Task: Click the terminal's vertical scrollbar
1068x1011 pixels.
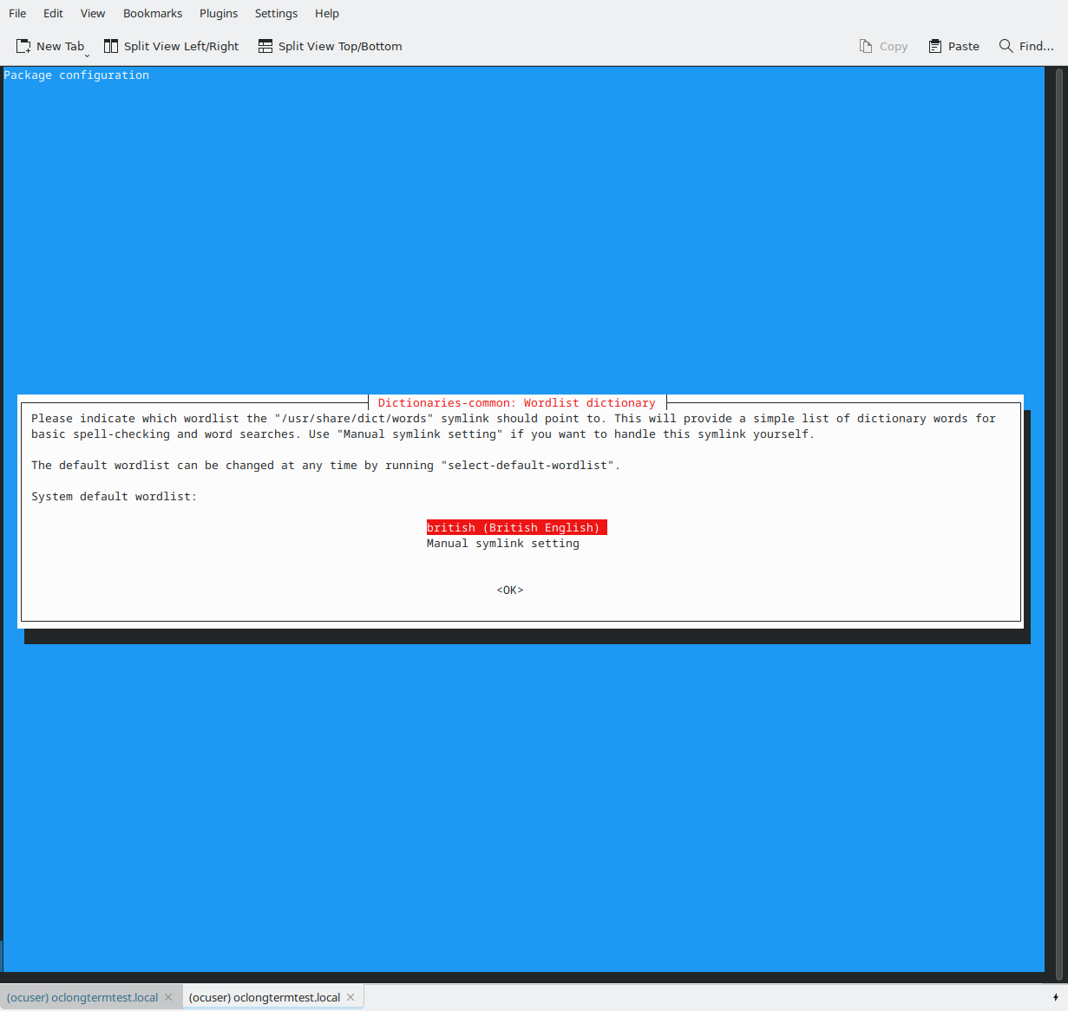Action: (x=1058, y=520)
